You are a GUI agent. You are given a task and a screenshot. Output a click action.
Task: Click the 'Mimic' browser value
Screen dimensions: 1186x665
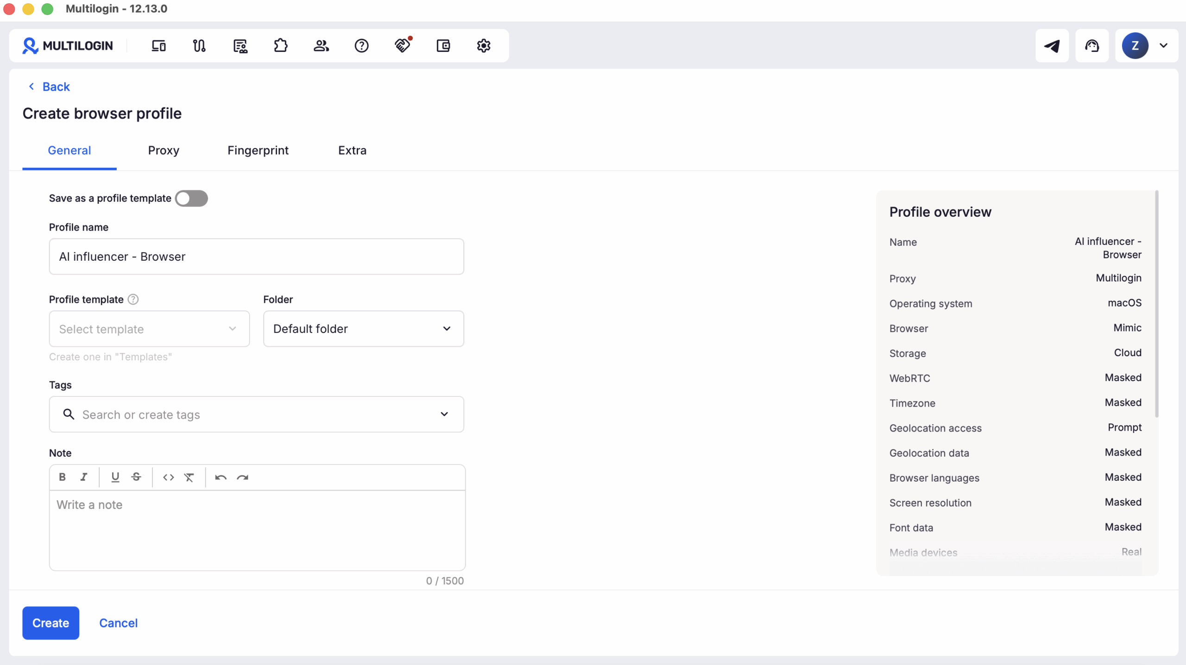click(x=1127, y=328)
